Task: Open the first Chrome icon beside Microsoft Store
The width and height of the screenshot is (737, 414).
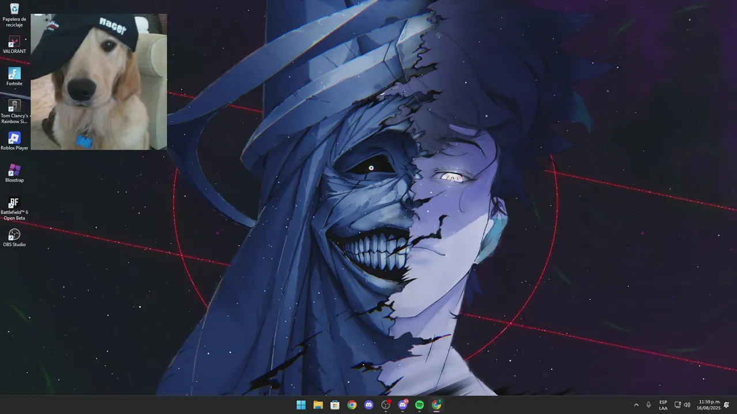Action: [352, 405]
